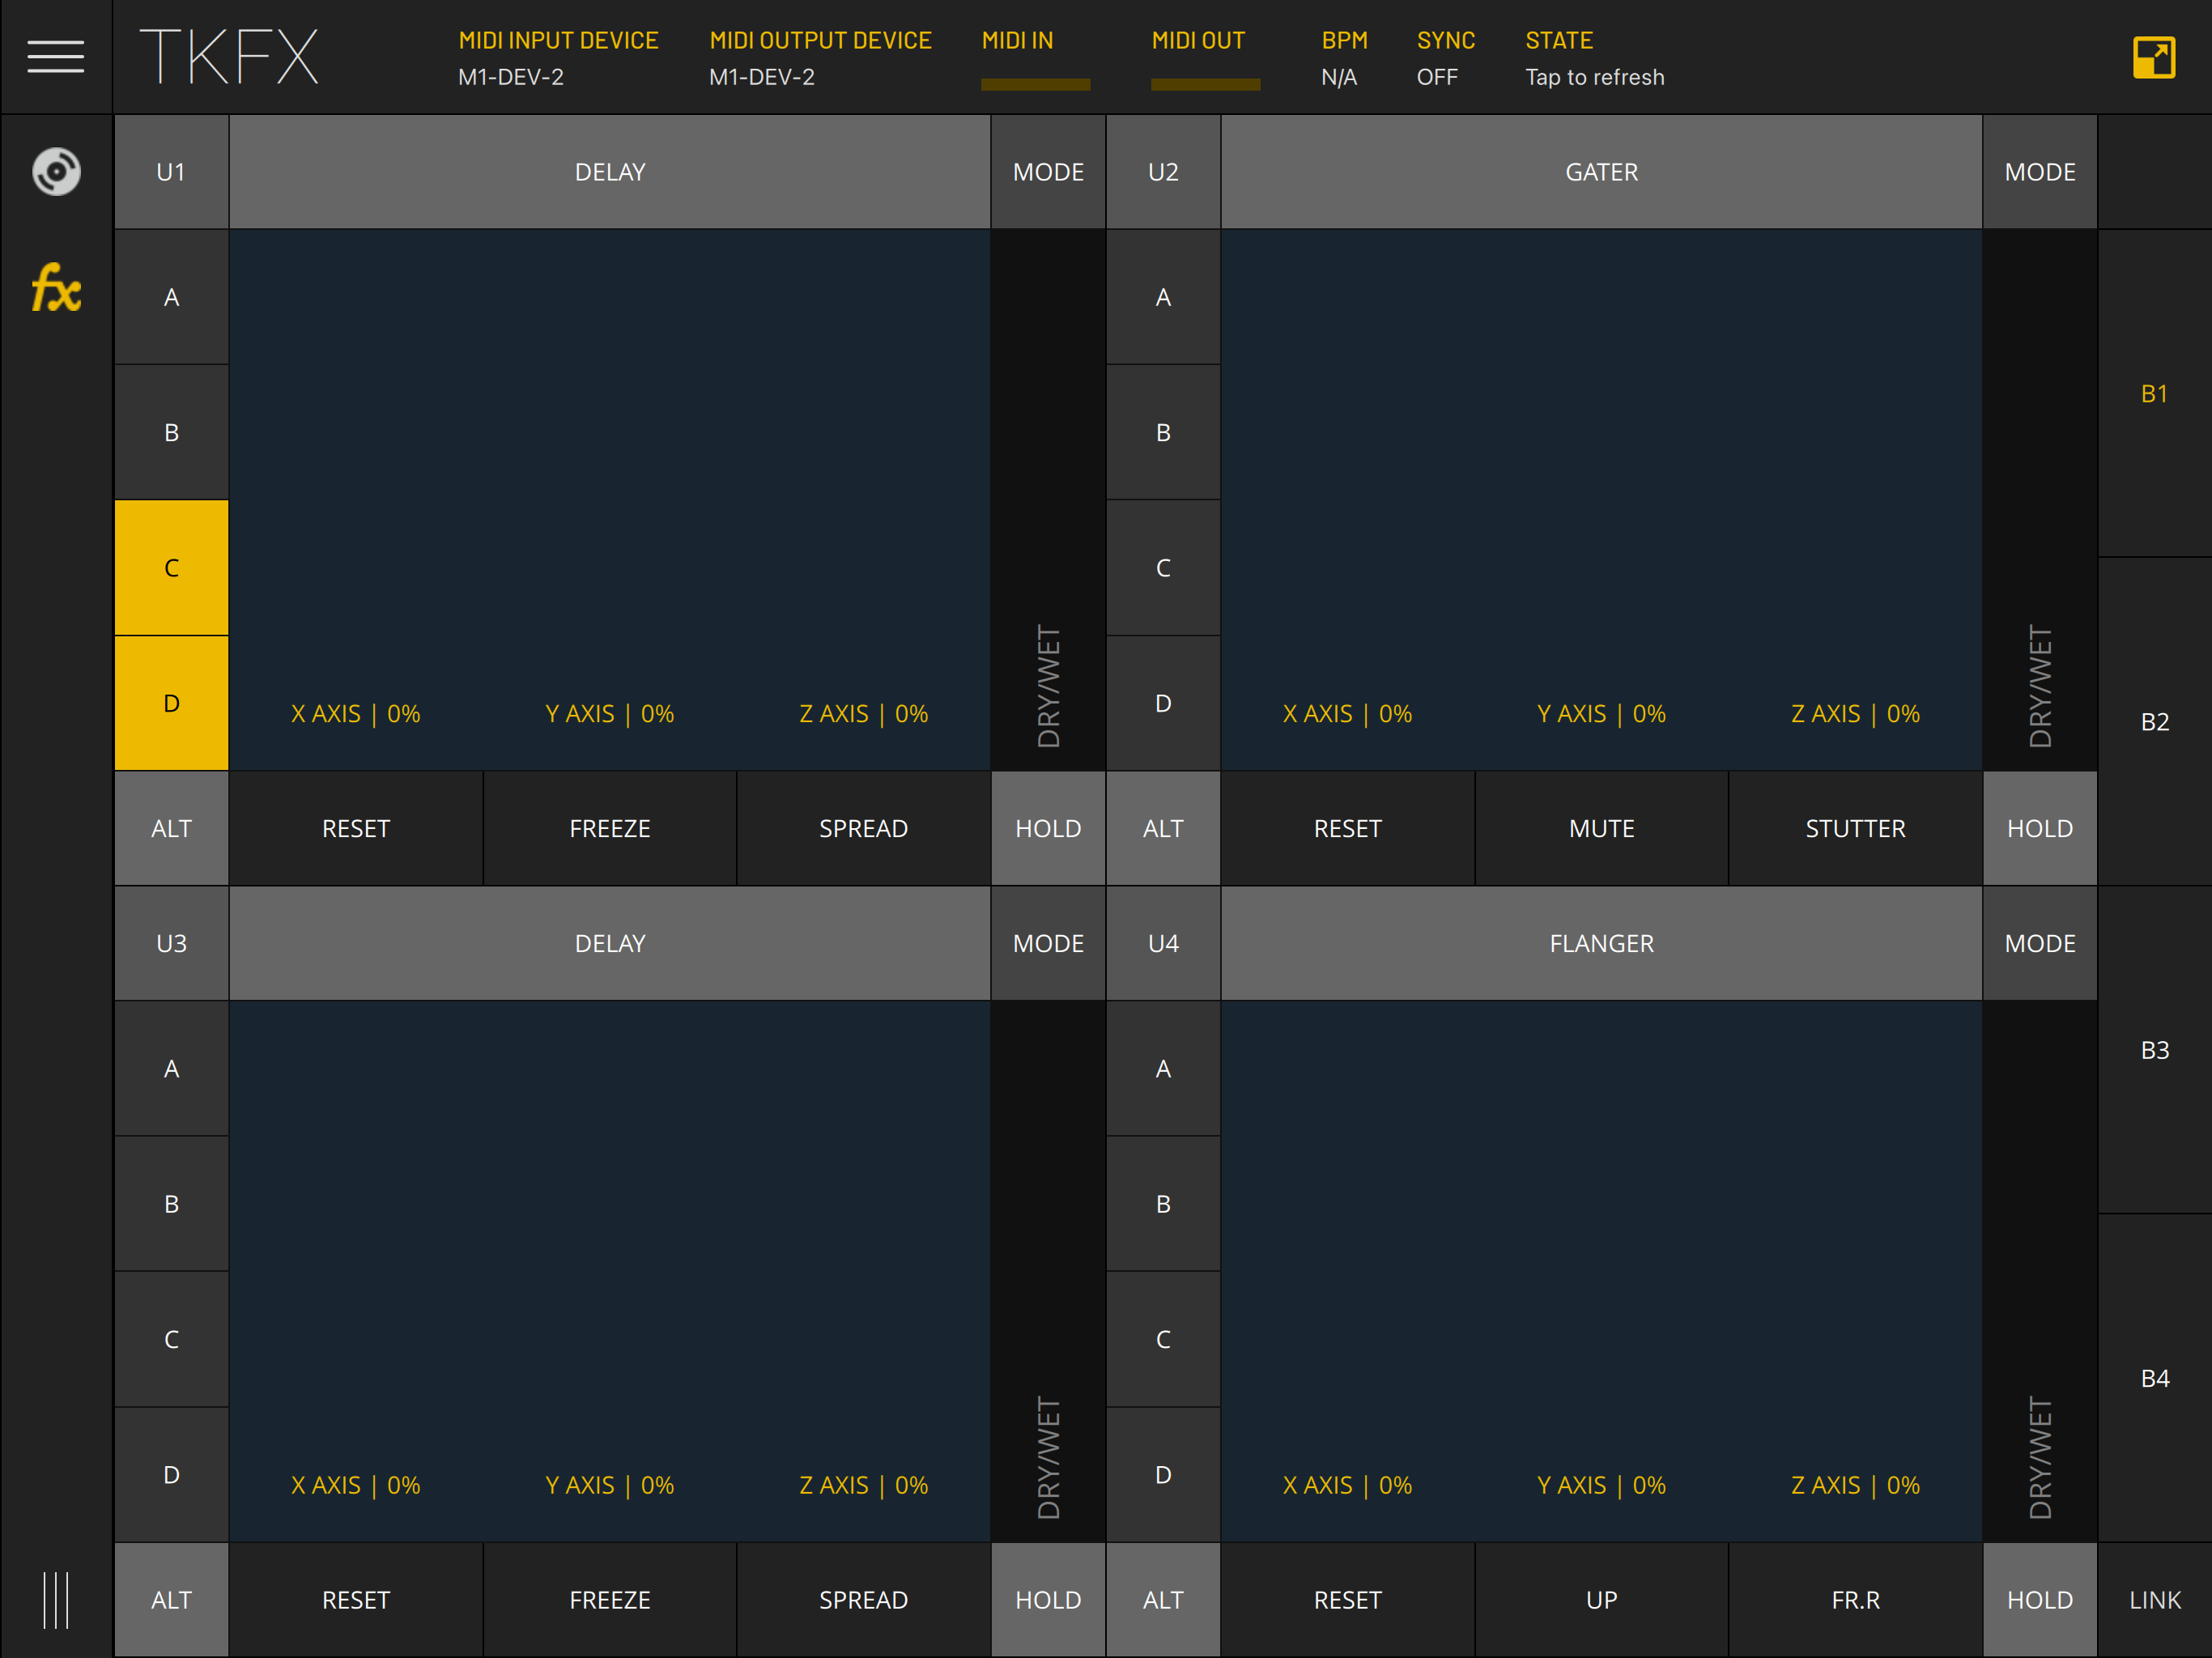
Task: Select the B4 bank tab
Action: [2154, 1378]
